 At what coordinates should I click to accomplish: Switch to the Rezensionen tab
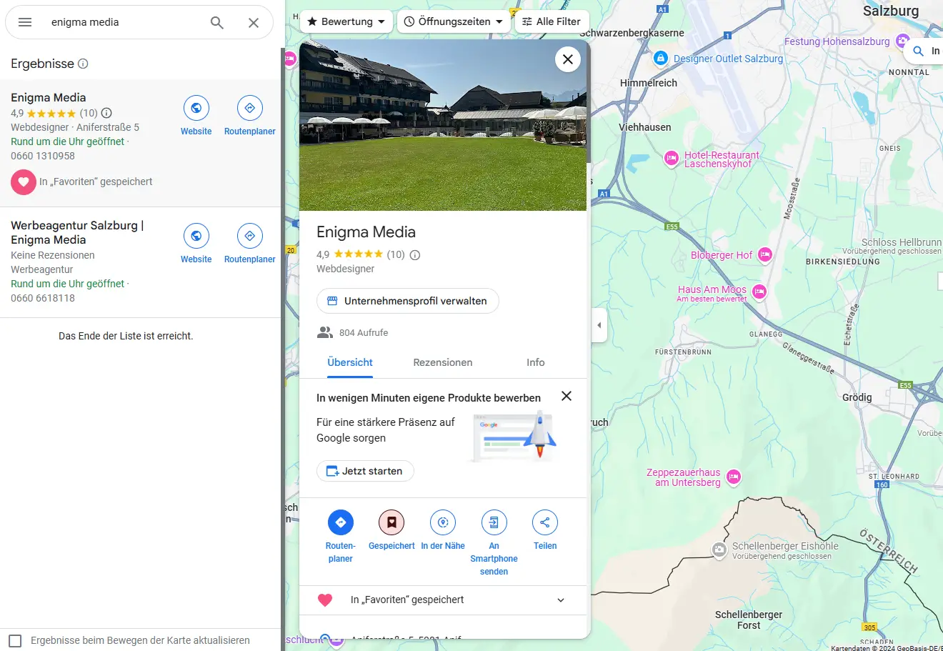click(x=443, y=362)
